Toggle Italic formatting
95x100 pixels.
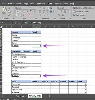21,12
